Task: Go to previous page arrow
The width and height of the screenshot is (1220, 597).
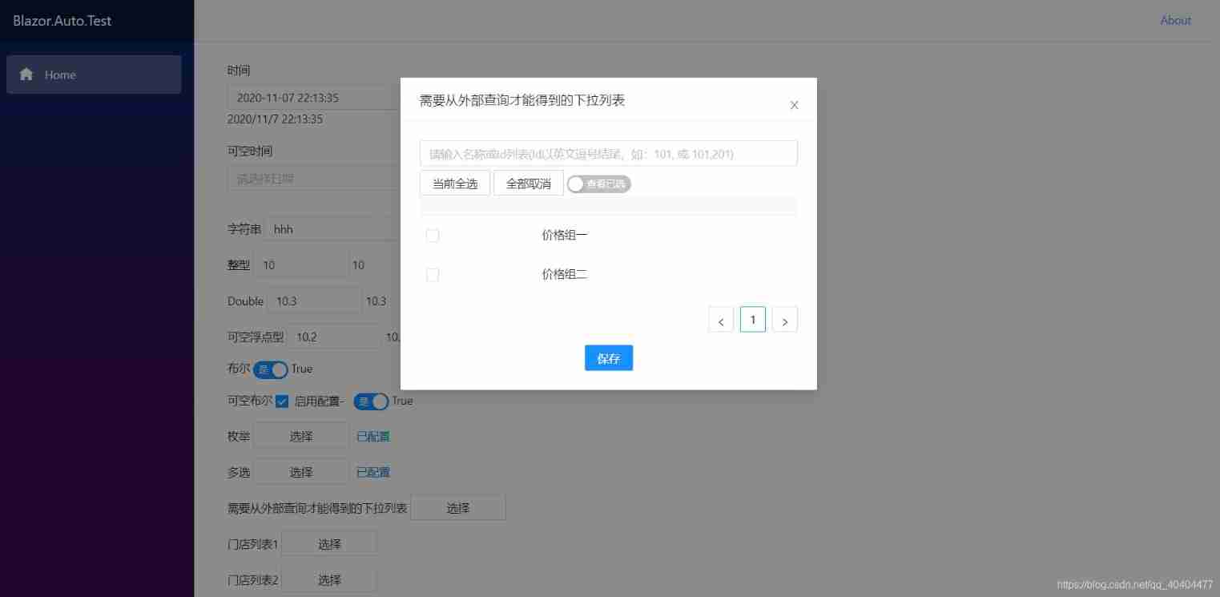Action: coord(721,320)
